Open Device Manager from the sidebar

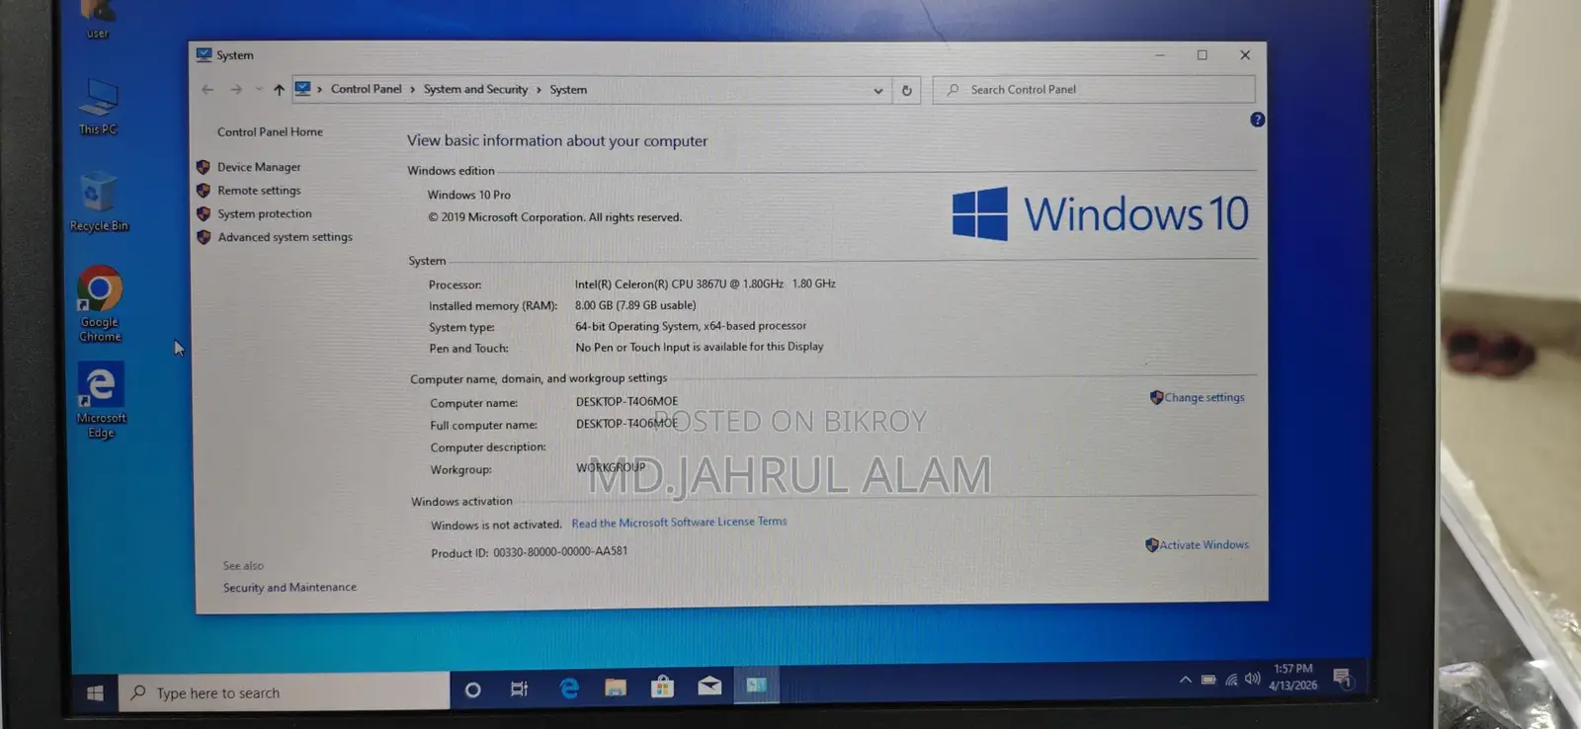[259, 167]
